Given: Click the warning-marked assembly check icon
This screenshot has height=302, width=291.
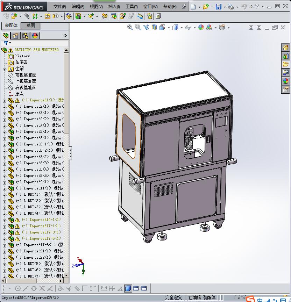Looking at the screenshot, I should 149,16.
